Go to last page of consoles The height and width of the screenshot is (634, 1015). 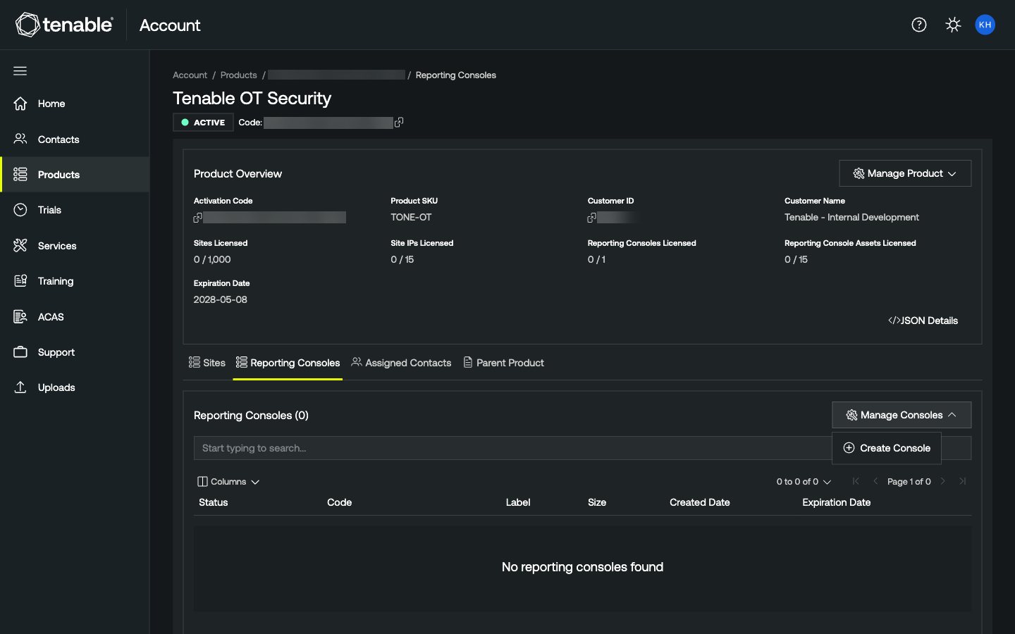pyautogui.click(x=963, y=481)
